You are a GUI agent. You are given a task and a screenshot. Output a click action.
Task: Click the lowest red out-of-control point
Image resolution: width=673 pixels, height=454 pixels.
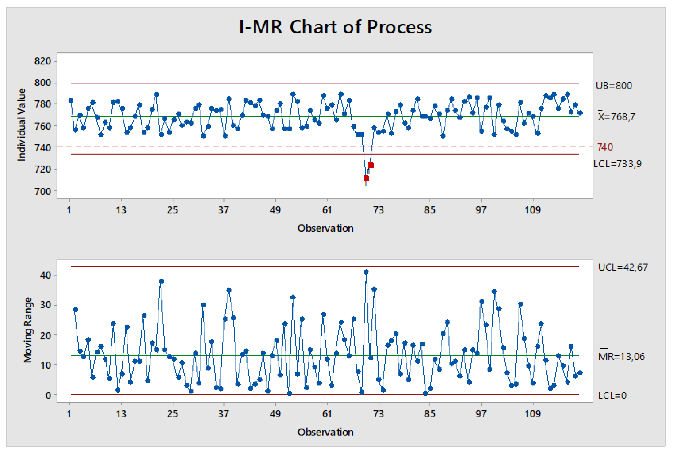[366, 178]
